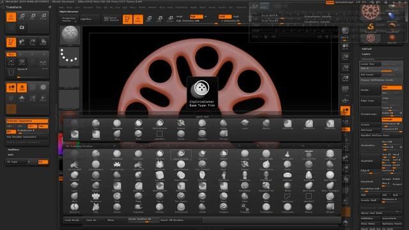Click the Mirror And Weld button
The height and width of the screenshot is (230, 409).
[371, 213]
